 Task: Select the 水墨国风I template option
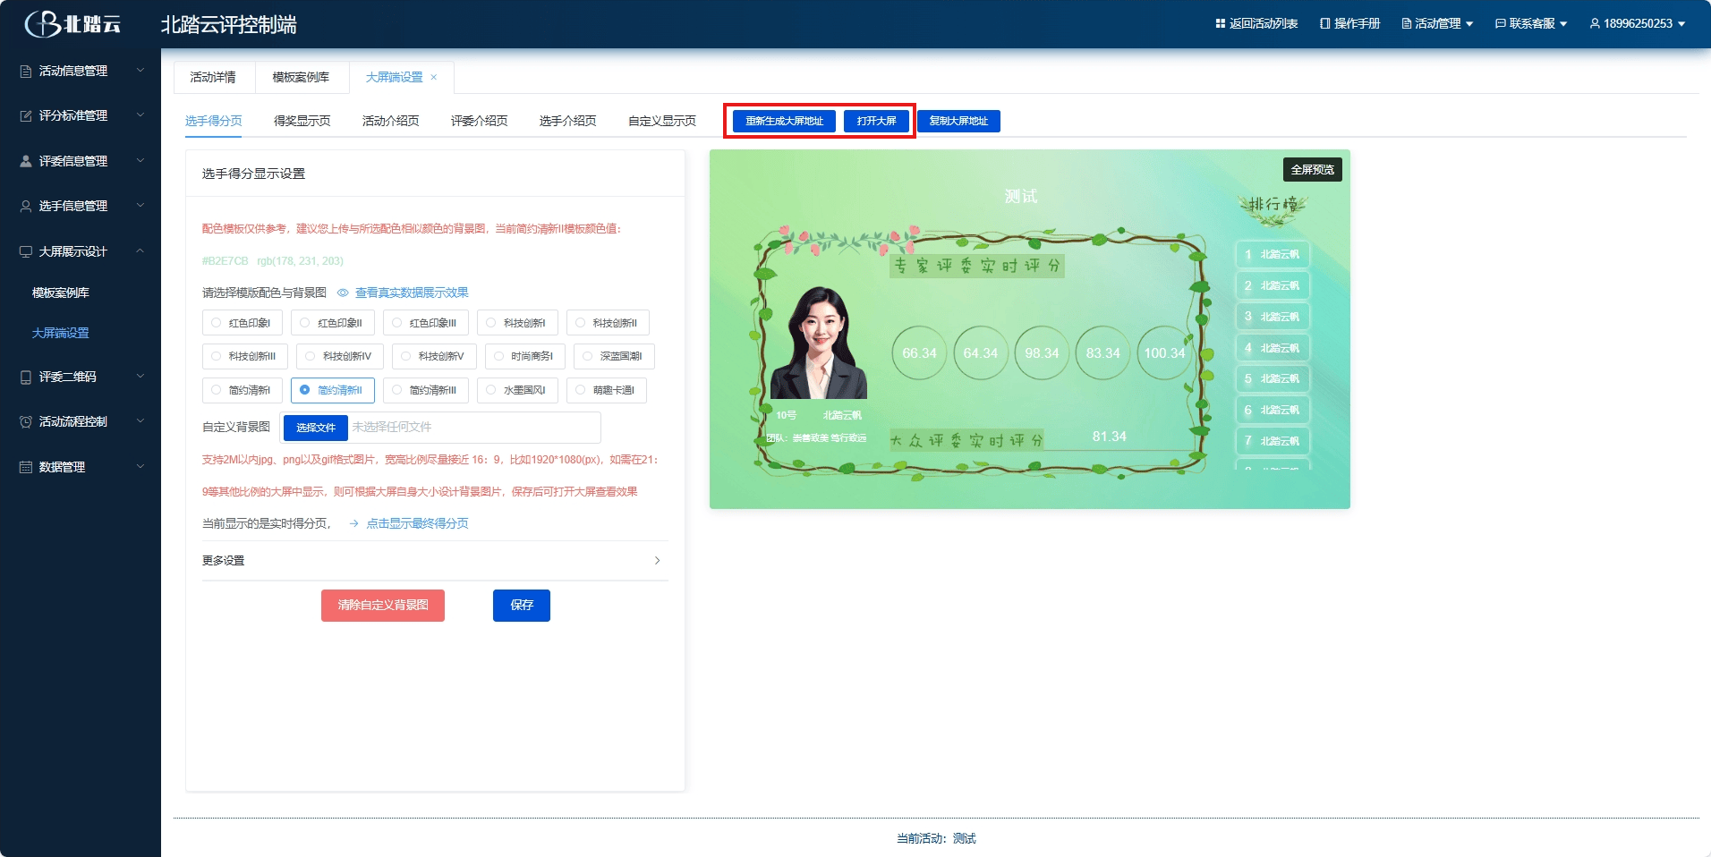(x=491, y=390)
